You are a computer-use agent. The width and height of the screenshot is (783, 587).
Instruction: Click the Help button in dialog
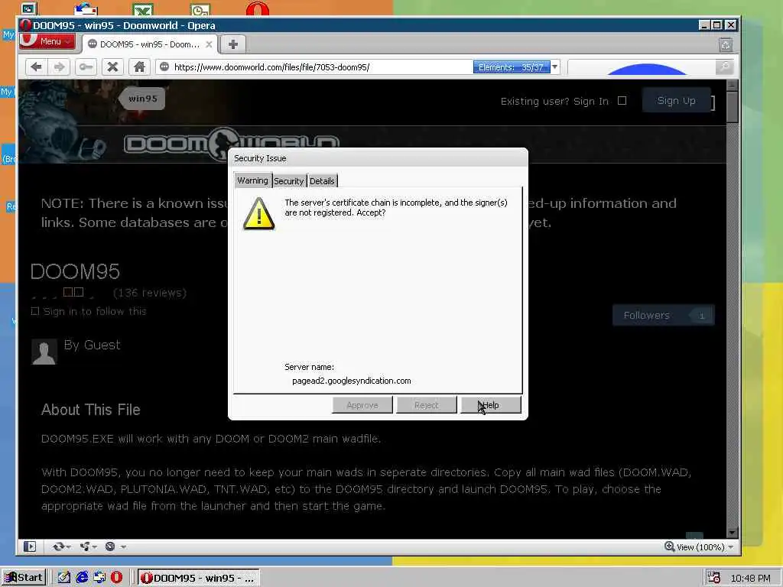coord(491,405)
